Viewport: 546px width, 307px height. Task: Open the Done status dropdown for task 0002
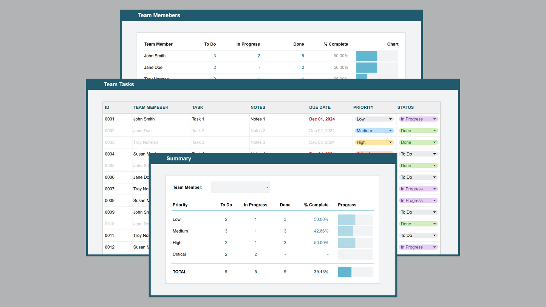click(418, 131)
